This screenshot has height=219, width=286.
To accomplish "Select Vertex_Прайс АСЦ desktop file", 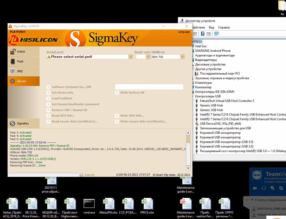I will (12, 208).
